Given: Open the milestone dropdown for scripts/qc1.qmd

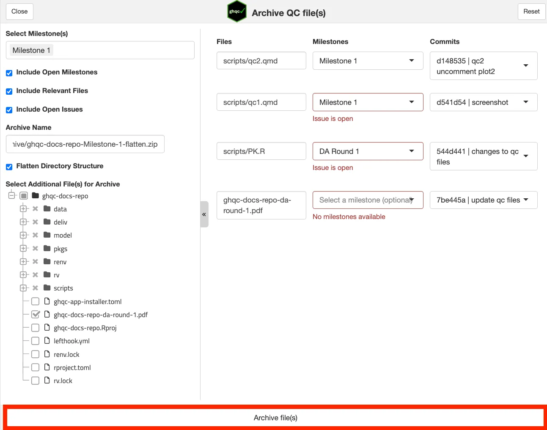Looking at the screenshot, I should point(368,102).
